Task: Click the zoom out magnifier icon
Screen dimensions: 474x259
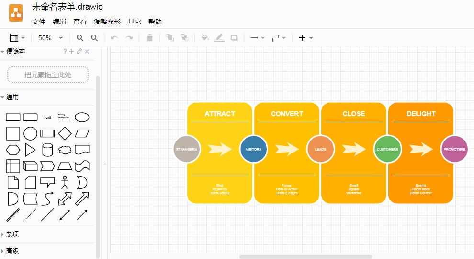Action: (x=94, y=38)
